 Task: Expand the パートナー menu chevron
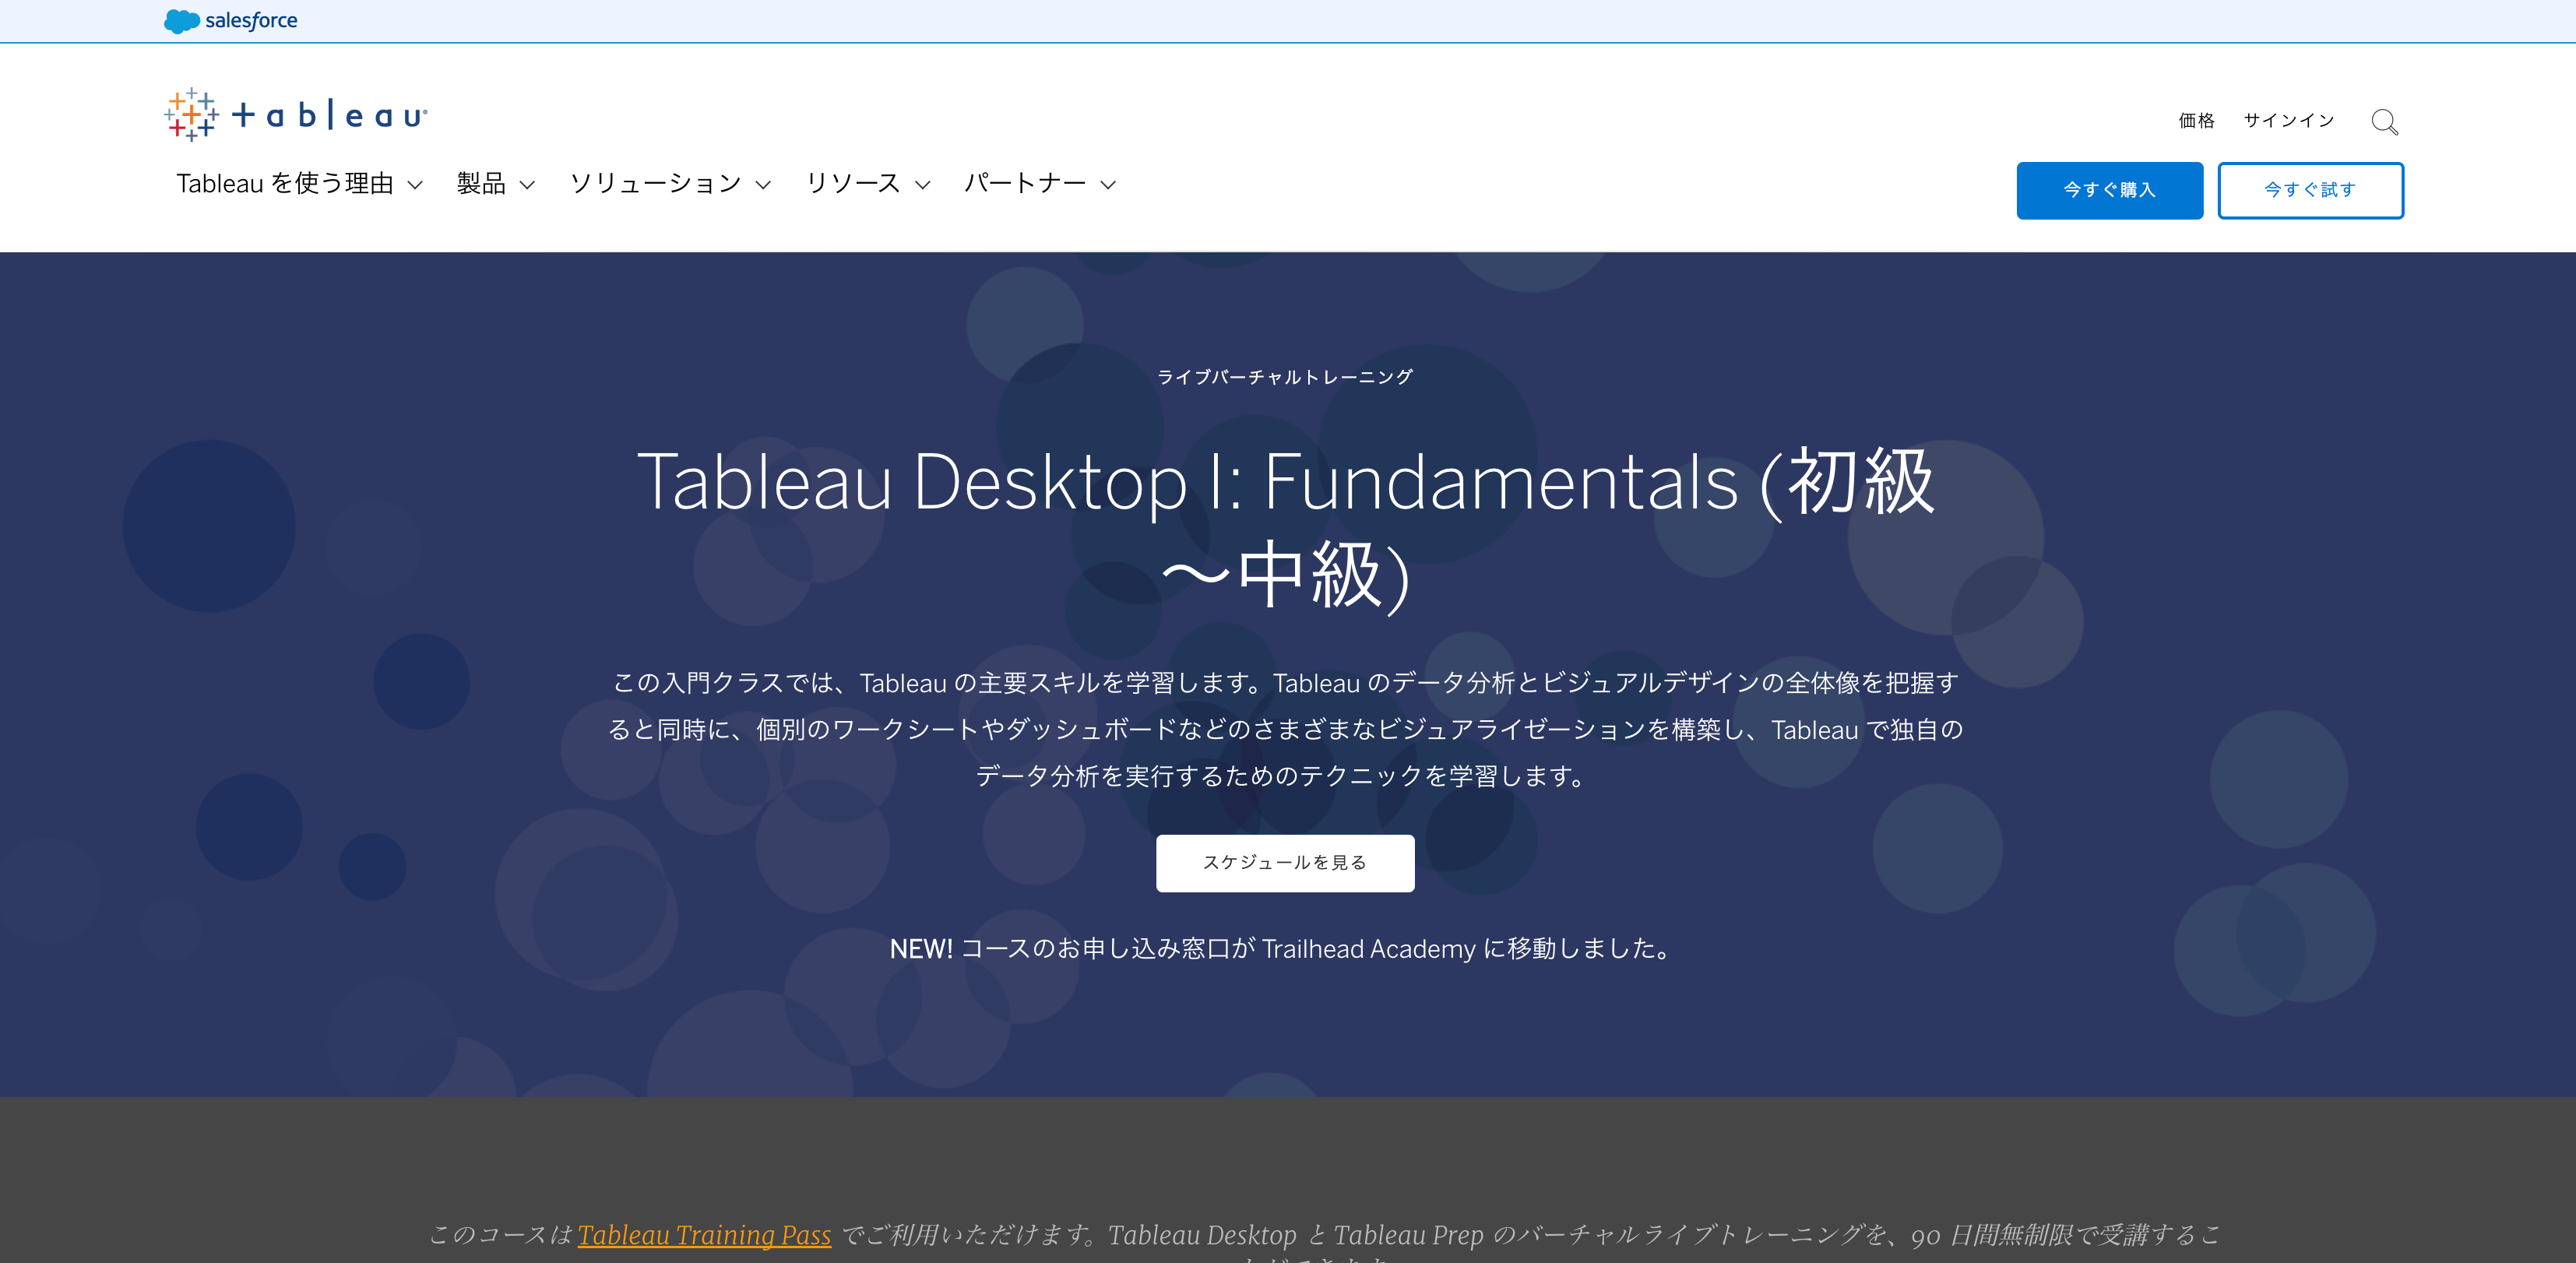coord(1108,185)
